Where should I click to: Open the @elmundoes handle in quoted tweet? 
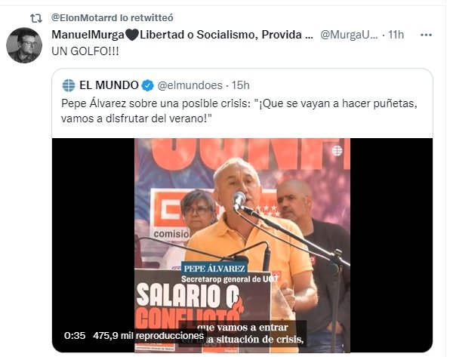click(190, 85)
